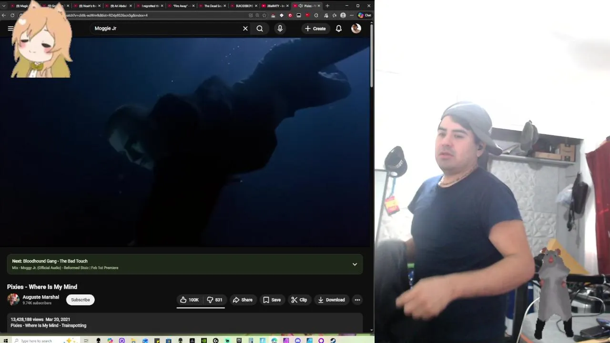Open Steam from the taskbar
Viewport: 610px width, 343px height.
tap(333, 341)
